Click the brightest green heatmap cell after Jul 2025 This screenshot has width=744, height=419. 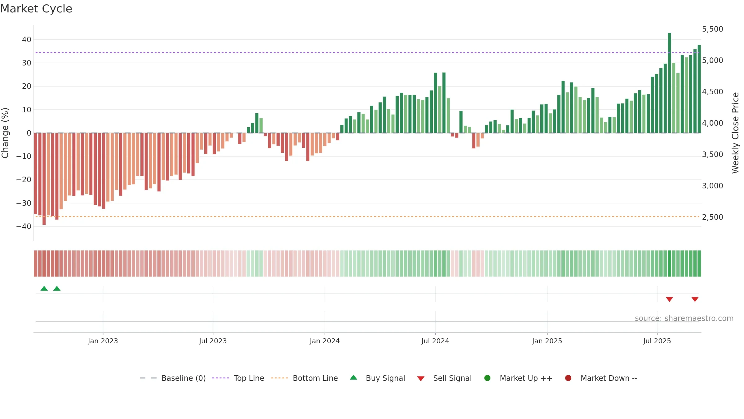click(669, 264)
